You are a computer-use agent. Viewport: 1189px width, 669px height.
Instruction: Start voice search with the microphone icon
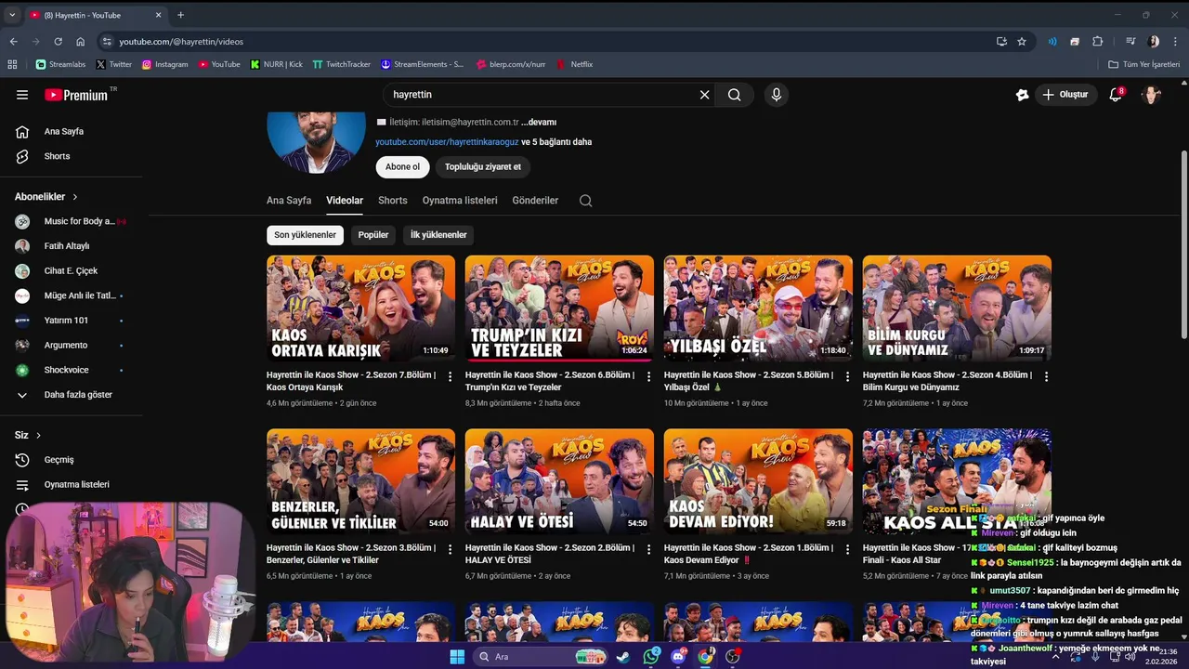pos(777,95)
